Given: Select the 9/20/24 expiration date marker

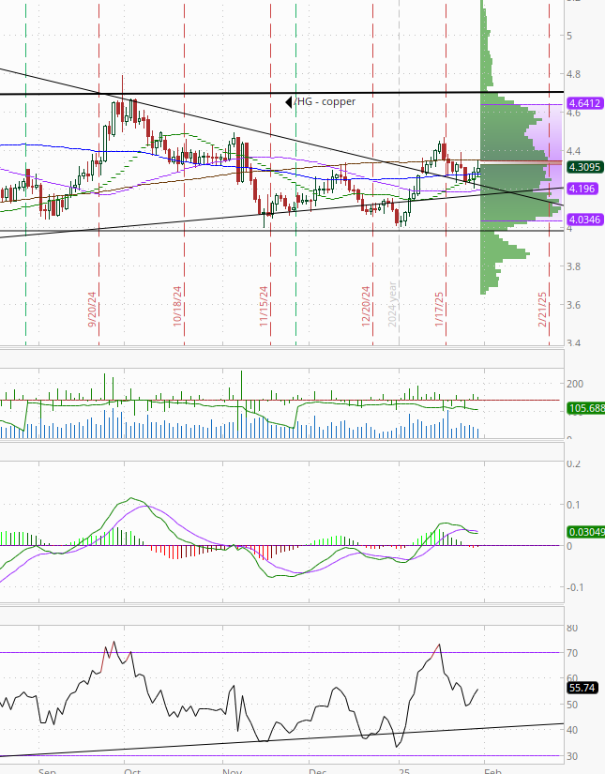Looking at the screenshot, I should (92, 309).
